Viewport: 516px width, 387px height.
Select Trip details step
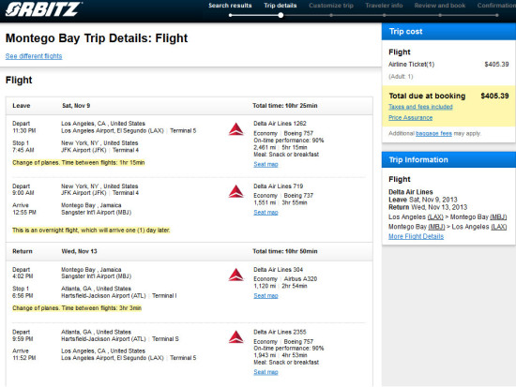coord(281,6)
